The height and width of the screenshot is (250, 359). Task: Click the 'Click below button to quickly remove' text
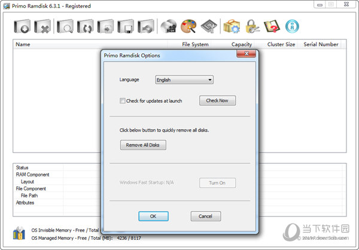coord(164,130)
